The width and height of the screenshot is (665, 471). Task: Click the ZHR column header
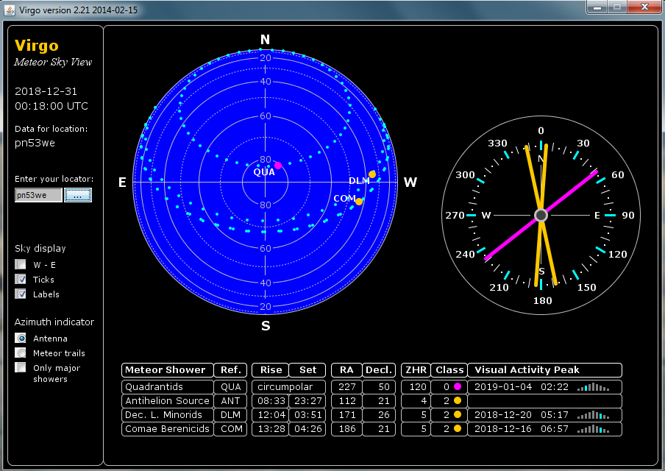[416, 370]
